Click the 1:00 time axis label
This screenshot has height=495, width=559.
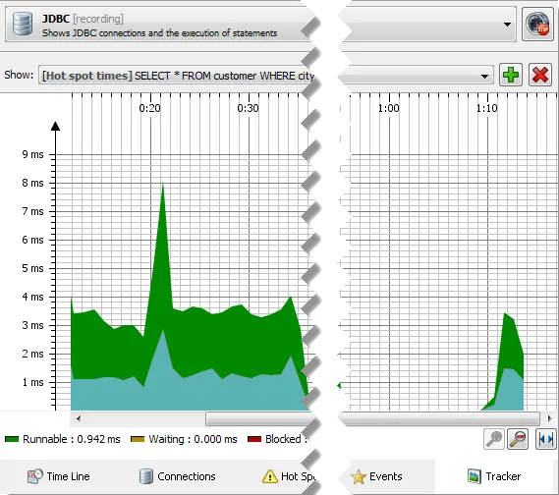(x=389, y=108)
